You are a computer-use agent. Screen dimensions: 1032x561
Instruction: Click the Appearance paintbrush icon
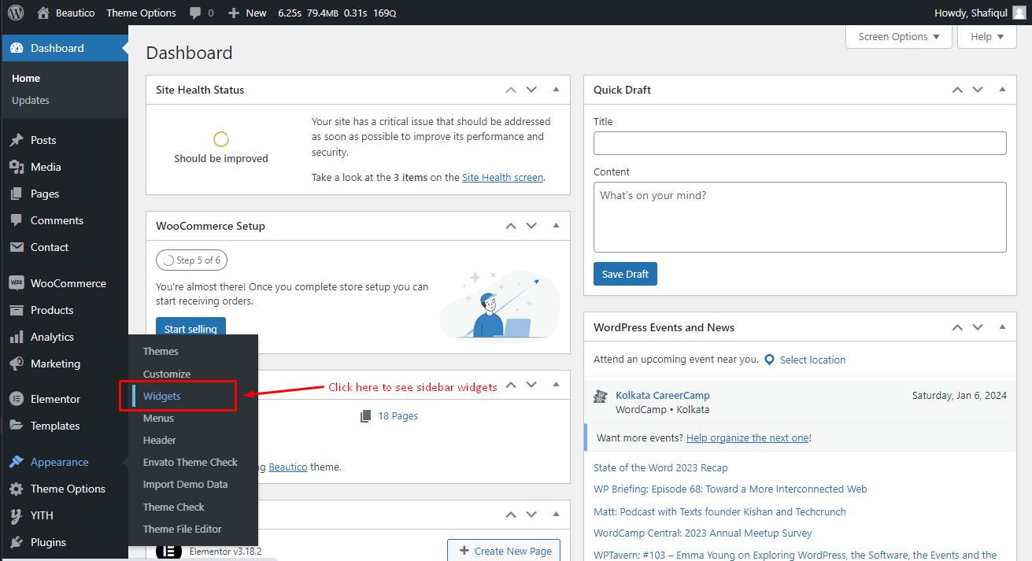[17, 462]
